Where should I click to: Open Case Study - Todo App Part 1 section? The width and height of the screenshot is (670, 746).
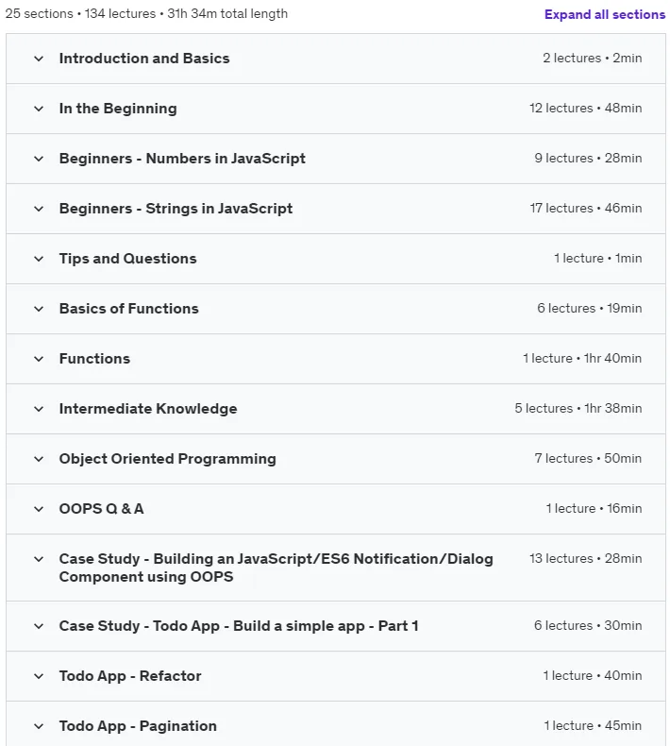pyautogui.click(x=239, y=626)
